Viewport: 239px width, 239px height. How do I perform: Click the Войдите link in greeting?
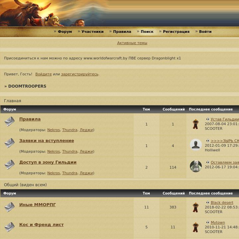tap(43, 74)
